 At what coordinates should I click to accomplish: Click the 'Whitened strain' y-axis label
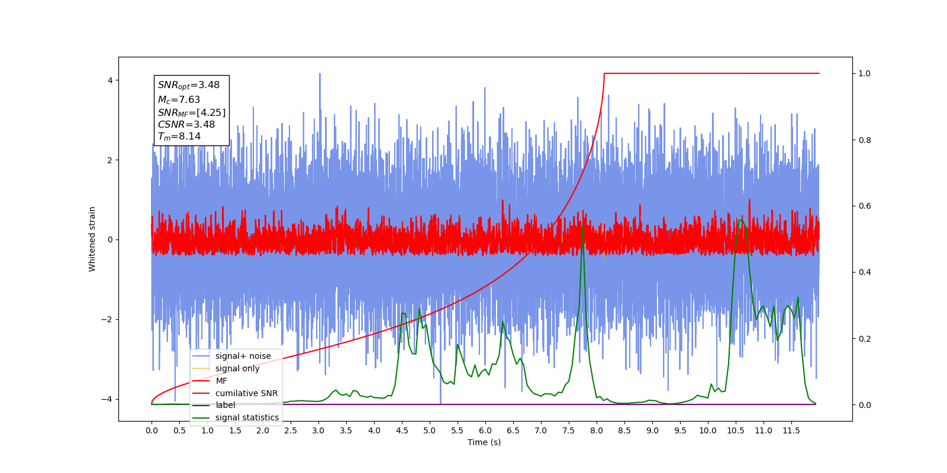[92, 239]
